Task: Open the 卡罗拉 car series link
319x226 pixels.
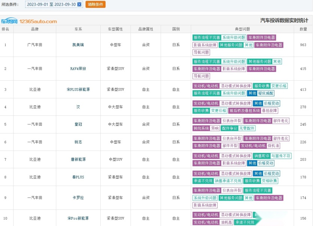Action: point(78,198)
